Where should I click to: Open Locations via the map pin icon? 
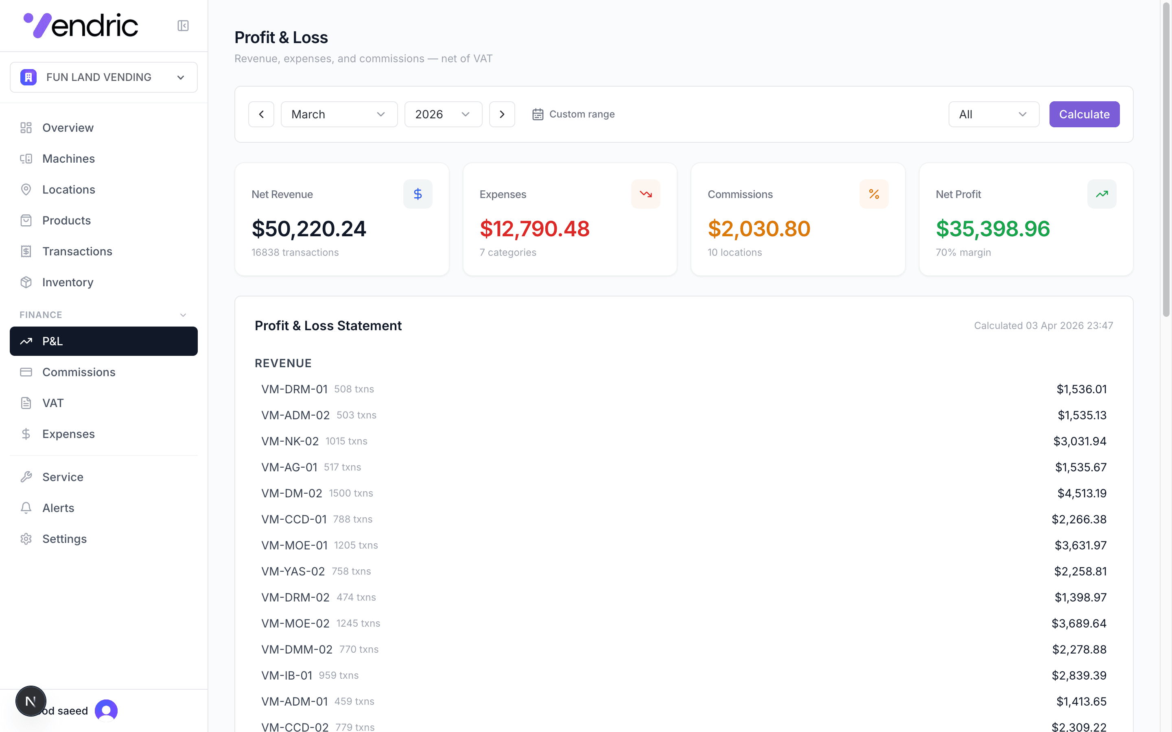(26, 189)
